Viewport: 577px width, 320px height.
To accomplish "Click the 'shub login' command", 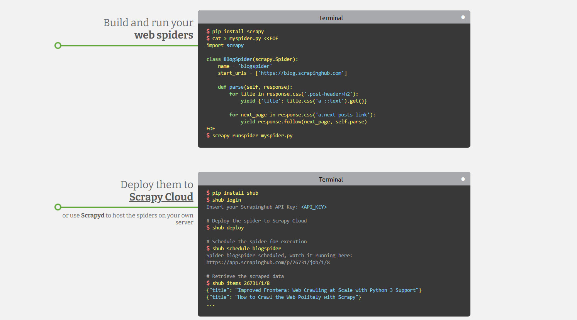I will 226,200.
